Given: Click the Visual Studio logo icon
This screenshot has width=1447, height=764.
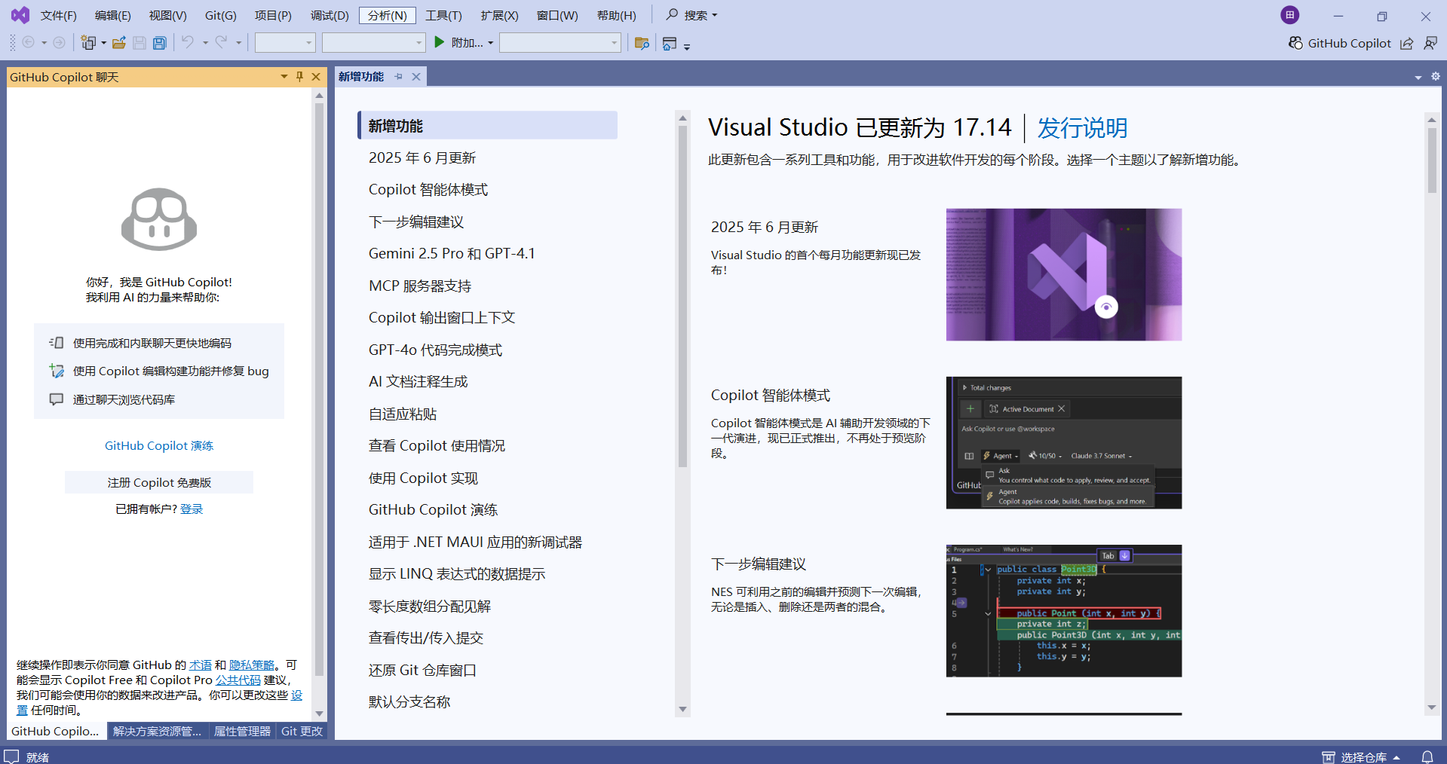Looking at the screenshot, I should point(20,14).
